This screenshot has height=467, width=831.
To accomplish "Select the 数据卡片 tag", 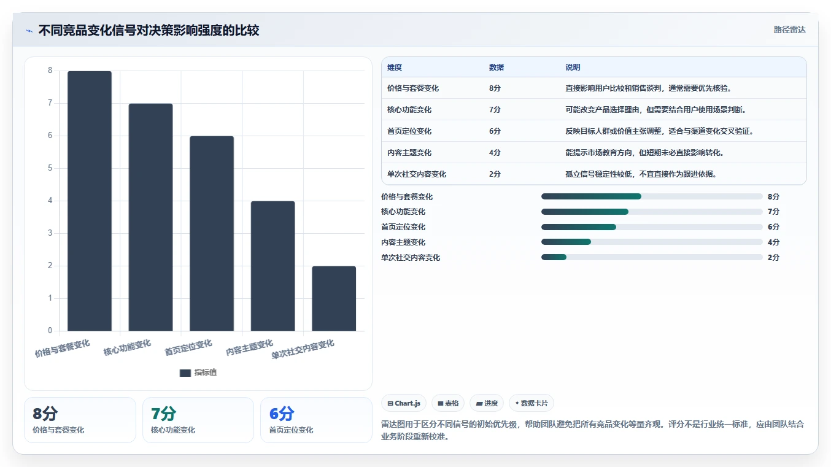I will pos(531,403).
